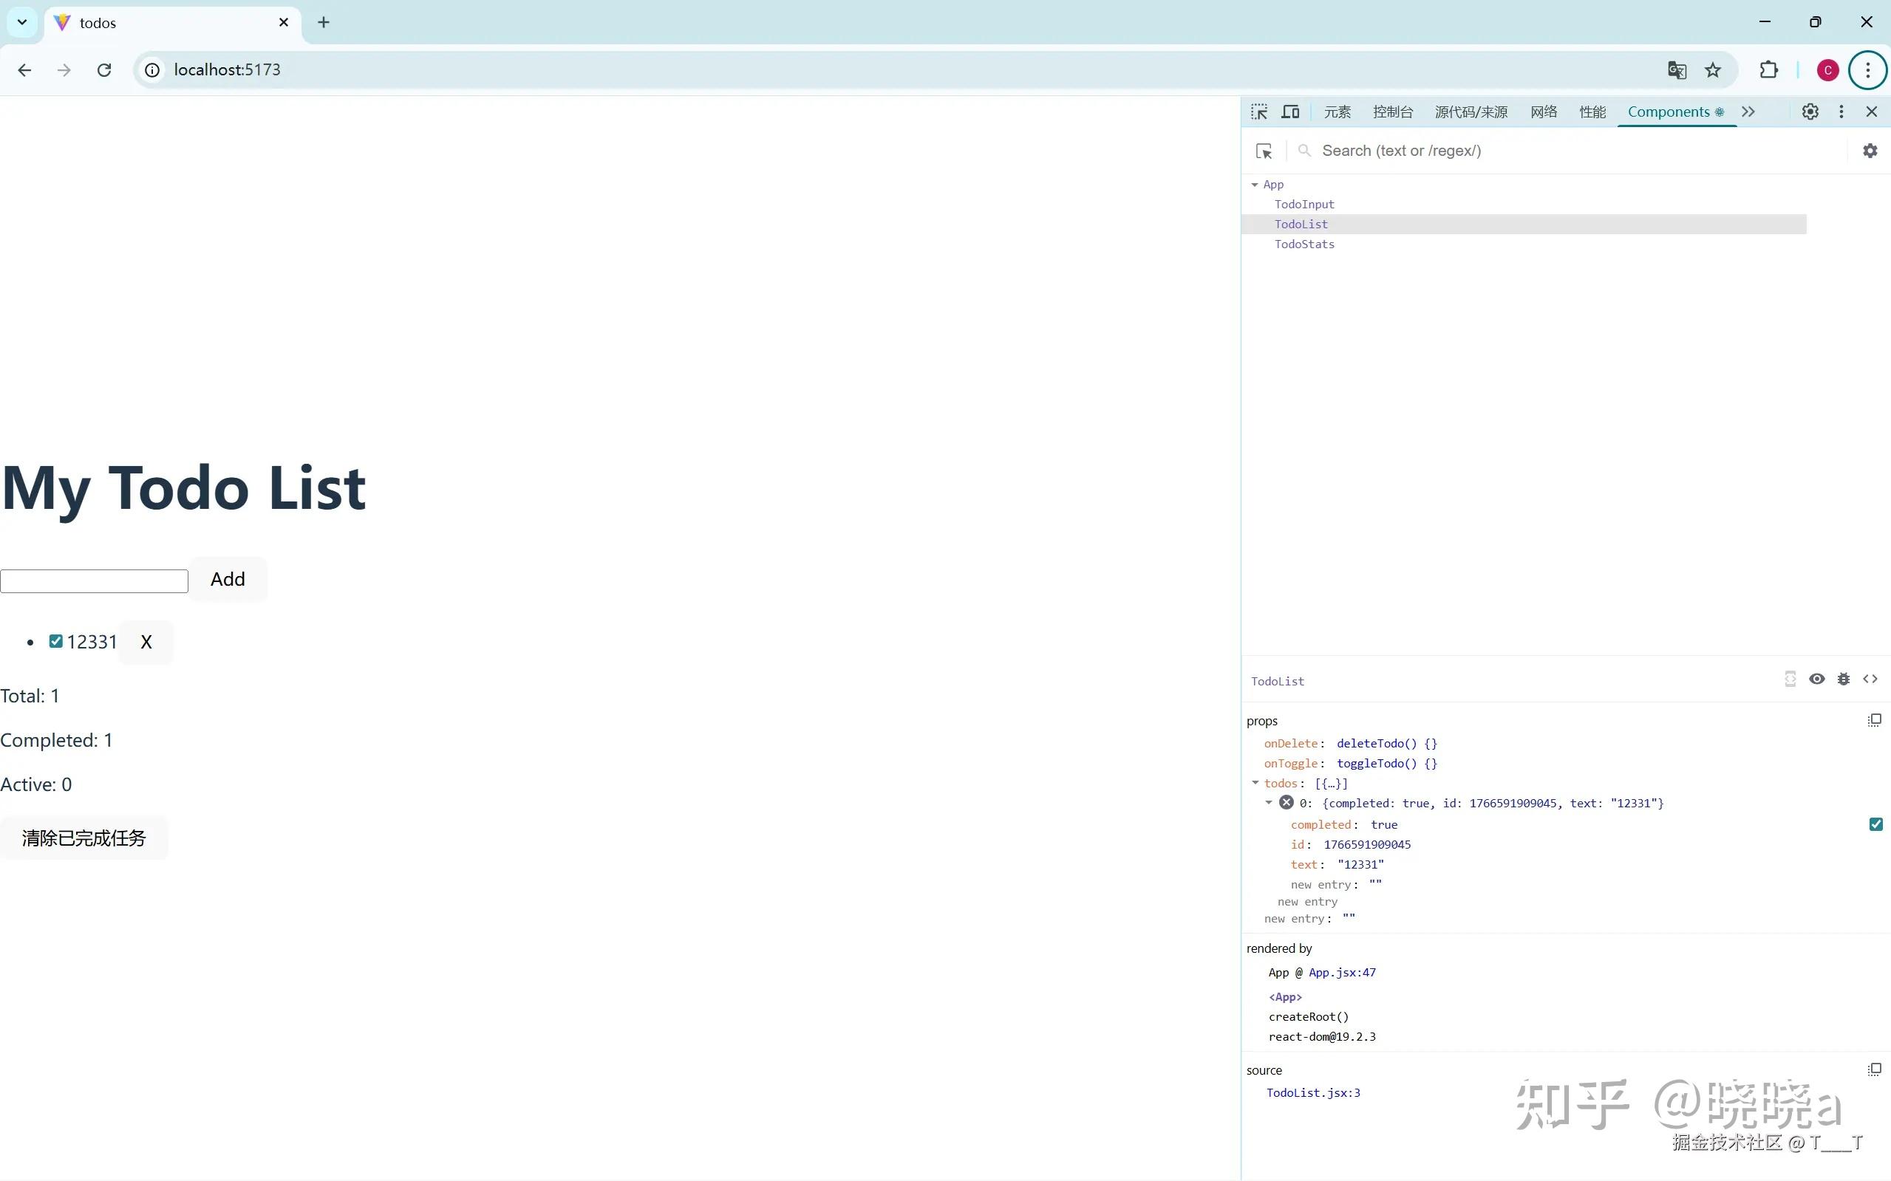Inspect matching DOM element eye icon
Screen dimensions: 1891x1181
point(1817,679)
